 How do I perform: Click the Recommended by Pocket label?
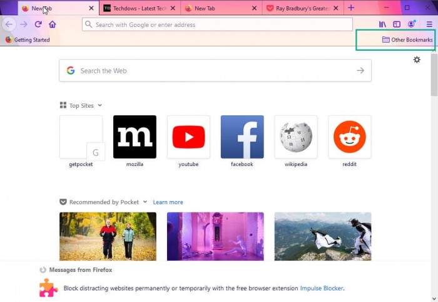click(104, 202)
